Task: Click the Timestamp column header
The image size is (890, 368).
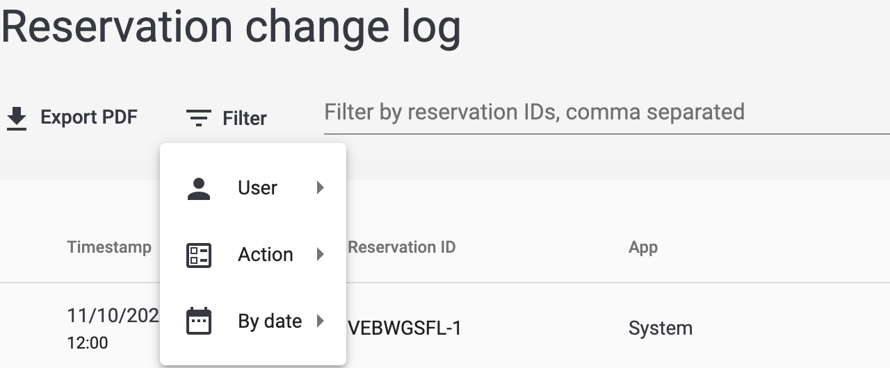Action: pos(109,247)
